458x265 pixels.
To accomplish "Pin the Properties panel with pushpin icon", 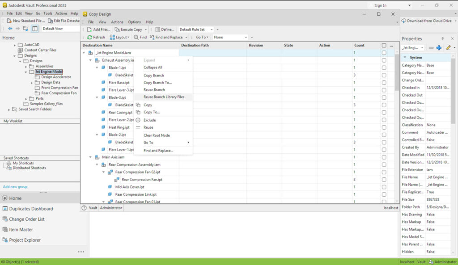I will point(443,39).
